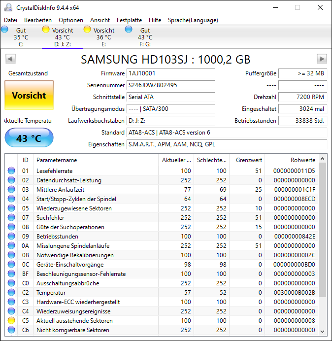Open the Festplatte menu
Viewport: 332px width, 341px height.
130,20
